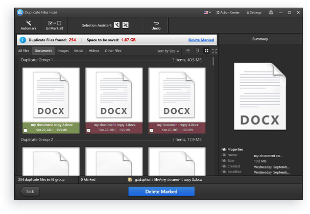Click the Duplicate Group 1 header
This screenshot has height=214, width=310.
coord(37,60)
